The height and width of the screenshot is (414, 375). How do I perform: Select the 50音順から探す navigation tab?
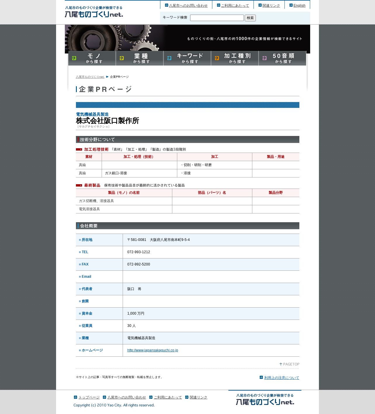point(282,58)
